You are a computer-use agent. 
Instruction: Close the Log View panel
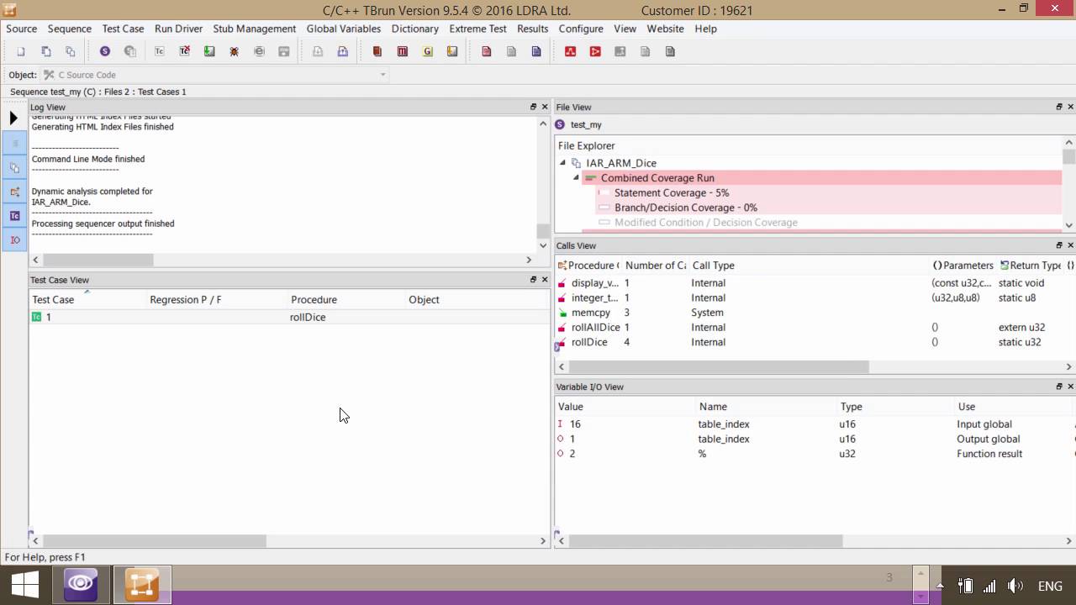pos(545,107)
